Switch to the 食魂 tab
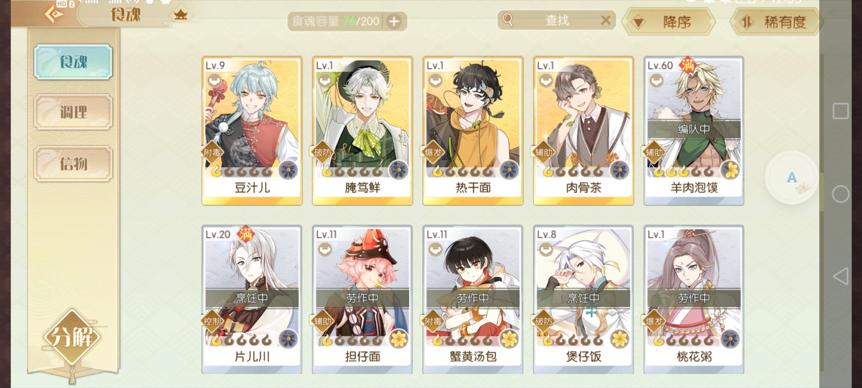This screenshot has width=862, height=388. (73, 62)
